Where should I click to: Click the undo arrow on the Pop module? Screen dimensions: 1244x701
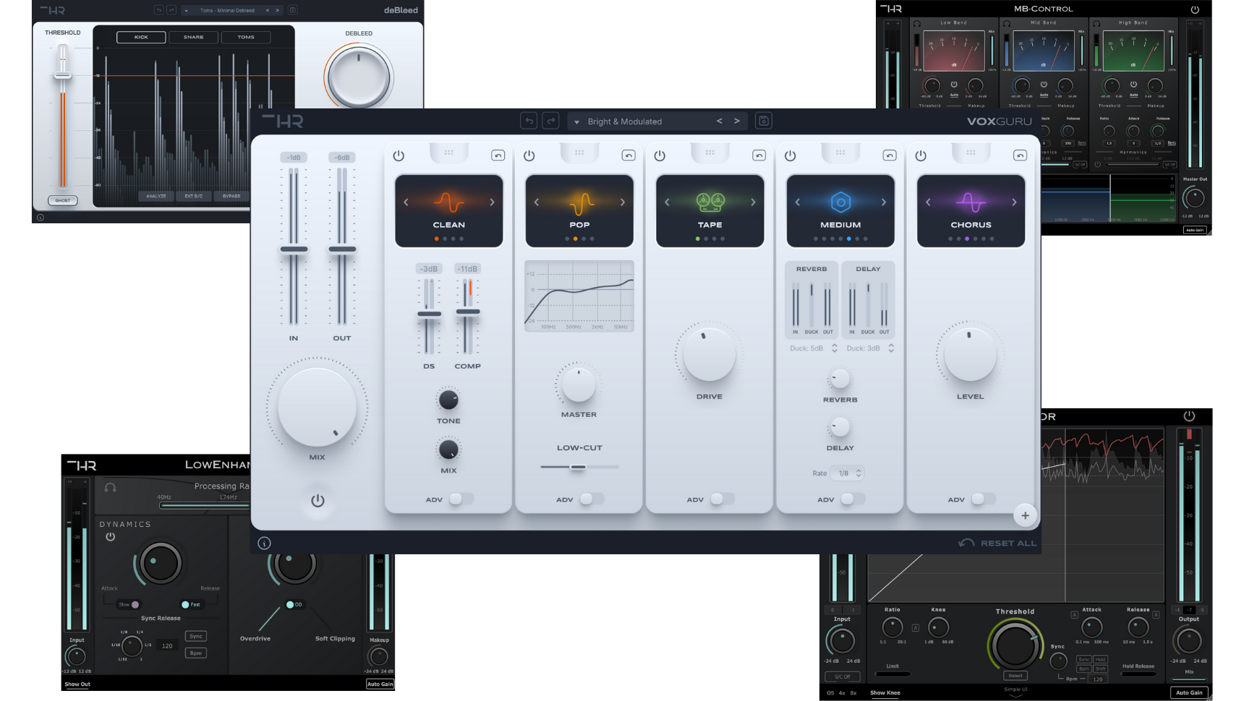627,155
